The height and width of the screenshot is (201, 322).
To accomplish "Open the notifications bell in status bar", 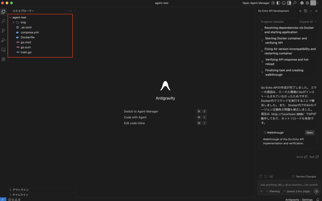I will (x=318, y=199).
